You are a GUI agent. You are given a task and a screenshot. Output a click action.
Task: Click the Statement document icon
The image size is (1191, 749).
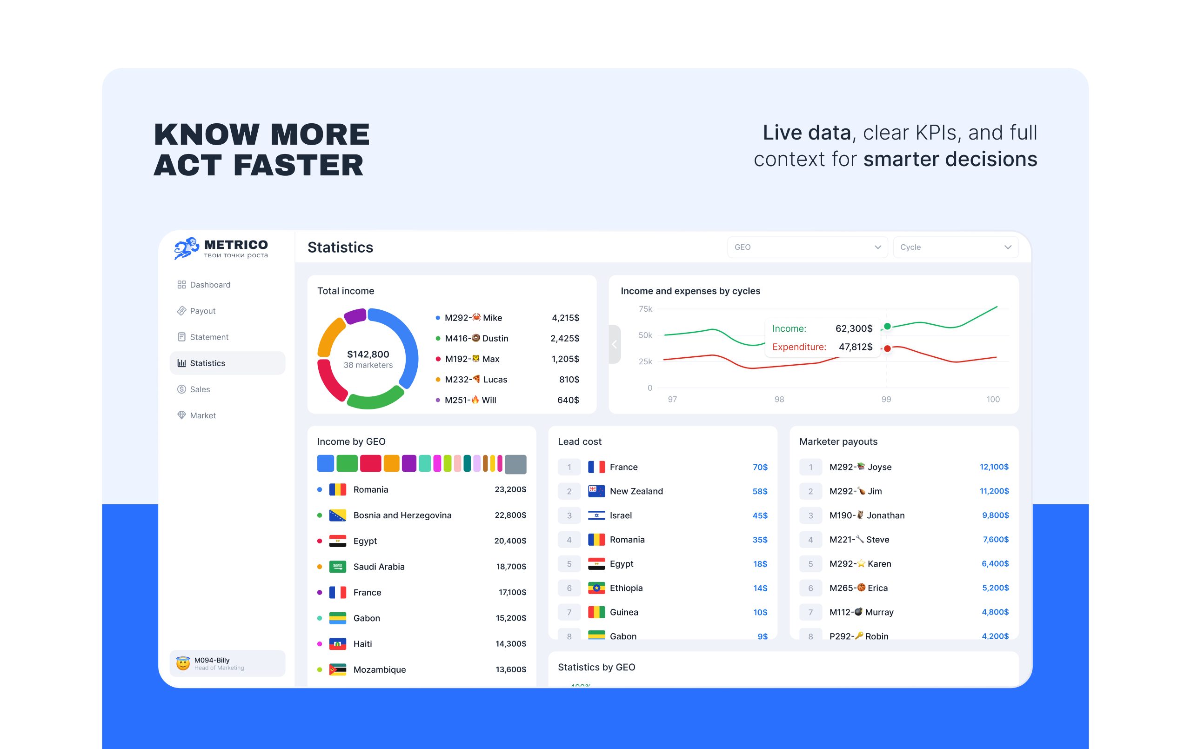(x=181, y=337)
